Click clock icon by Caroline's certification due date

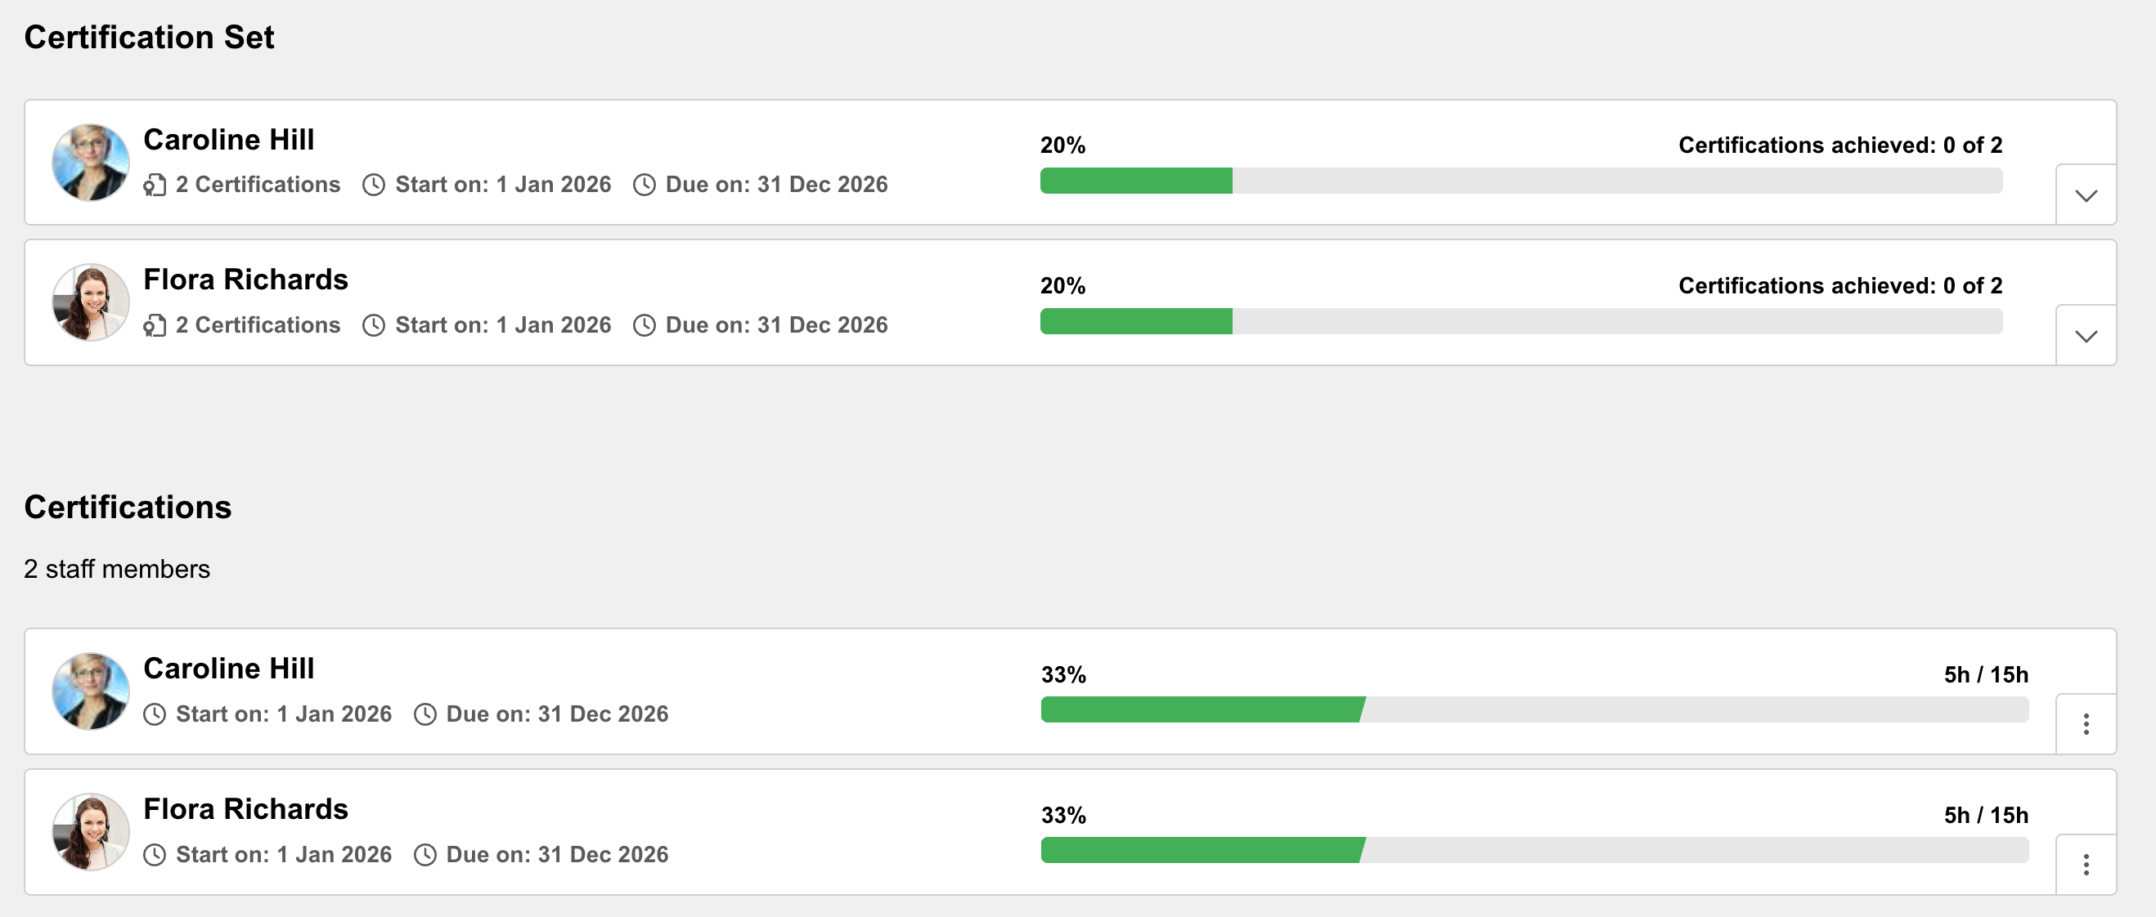425,714
